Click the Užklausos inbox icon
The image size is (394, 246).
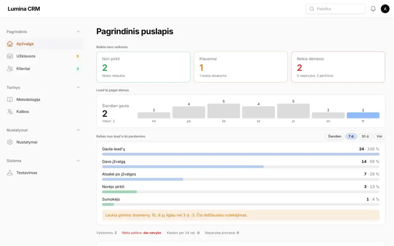point(10,56)
